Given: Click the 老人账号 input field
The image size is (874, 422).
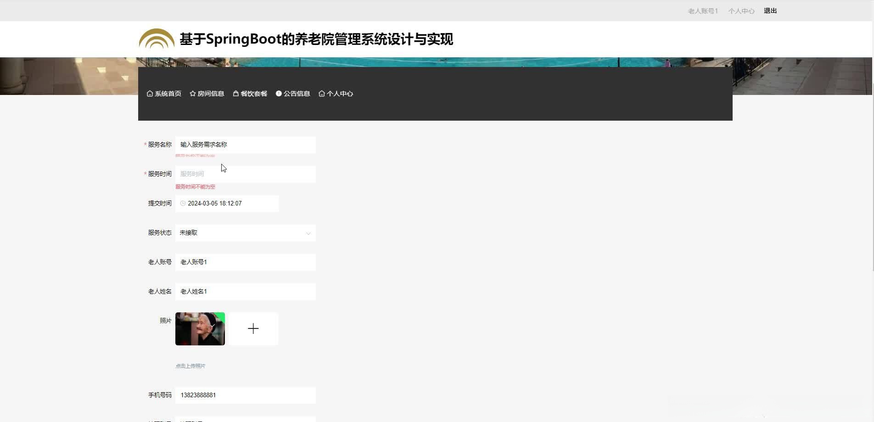Looking at the screenshot, I should (x=246, y=262).
